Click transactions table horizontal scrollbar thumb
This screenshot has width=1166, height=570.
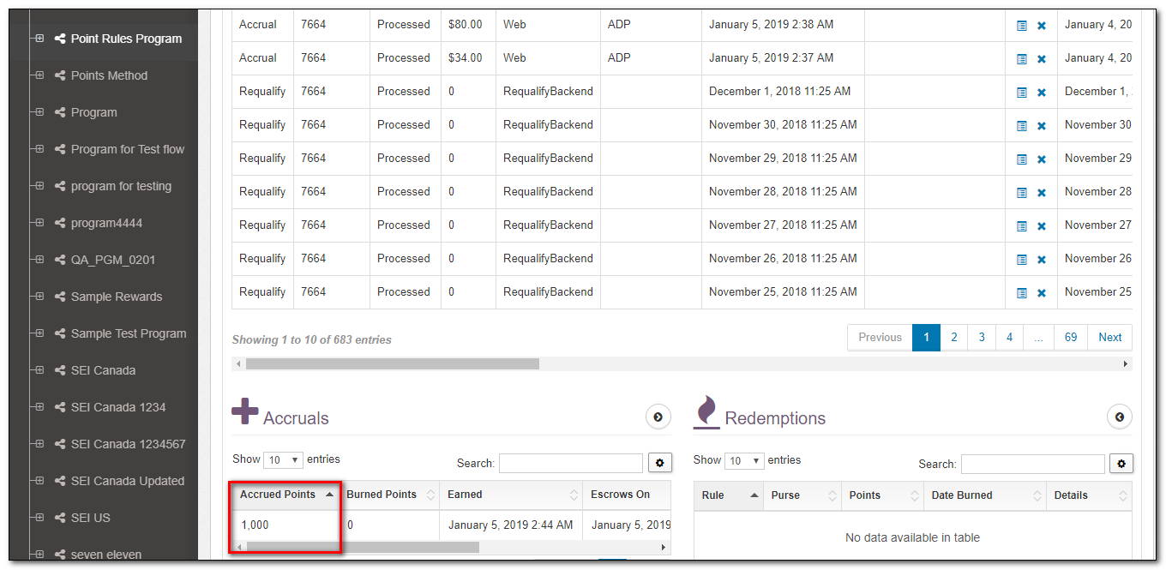392,364
